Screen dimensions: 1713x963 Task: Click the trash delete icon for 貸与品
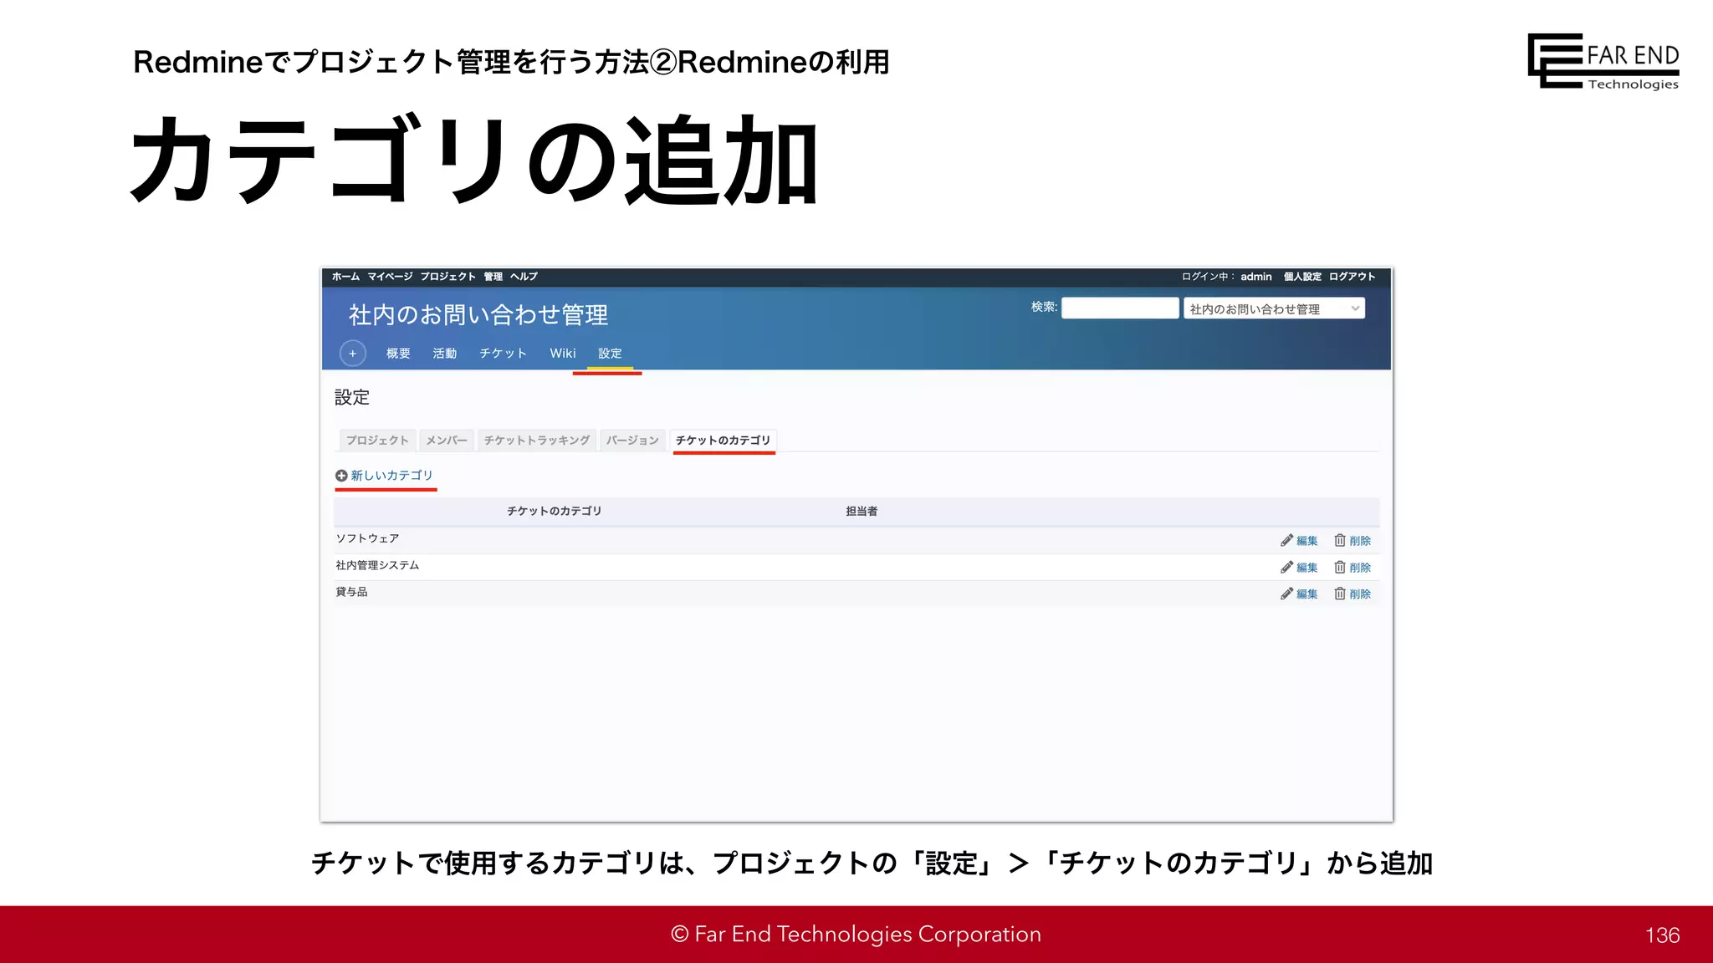1340,594
